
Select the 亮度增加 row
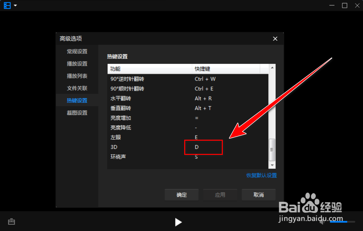[188, 118]
